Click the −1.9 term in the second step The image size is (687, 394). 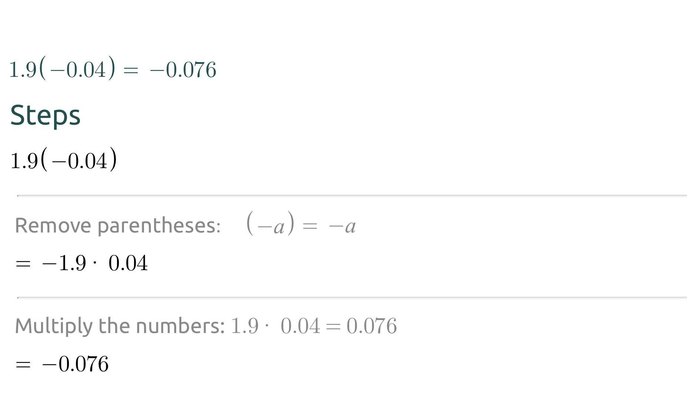tap(64, 263)
